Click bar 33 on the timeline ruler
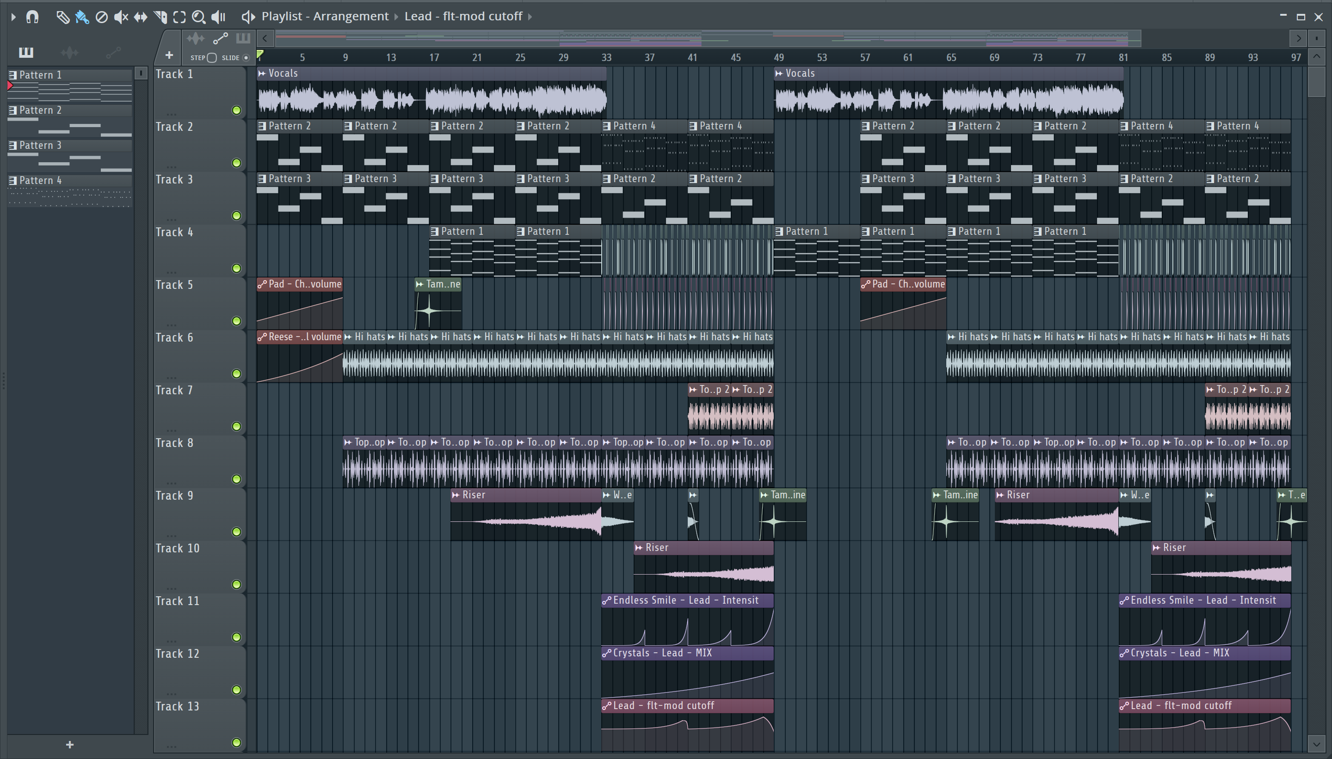 point(606,57)
